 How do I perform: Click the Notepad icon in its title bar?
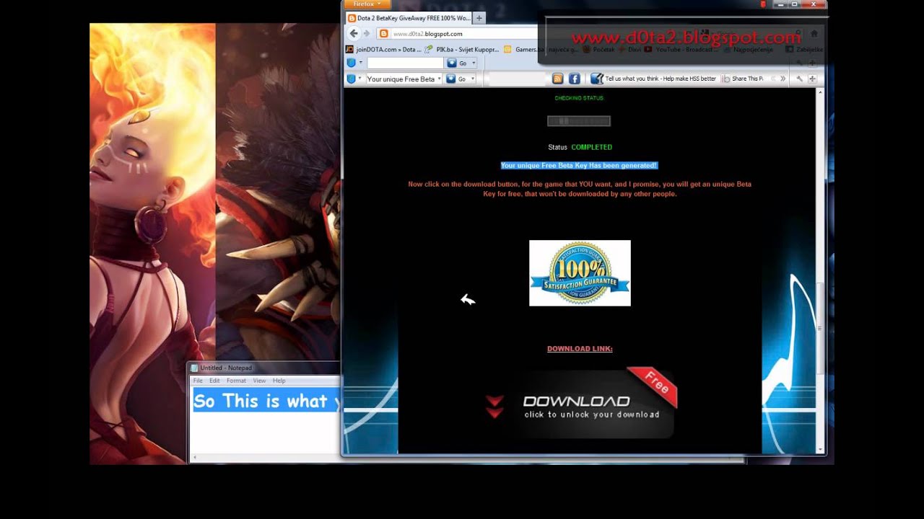pos(194,368)
